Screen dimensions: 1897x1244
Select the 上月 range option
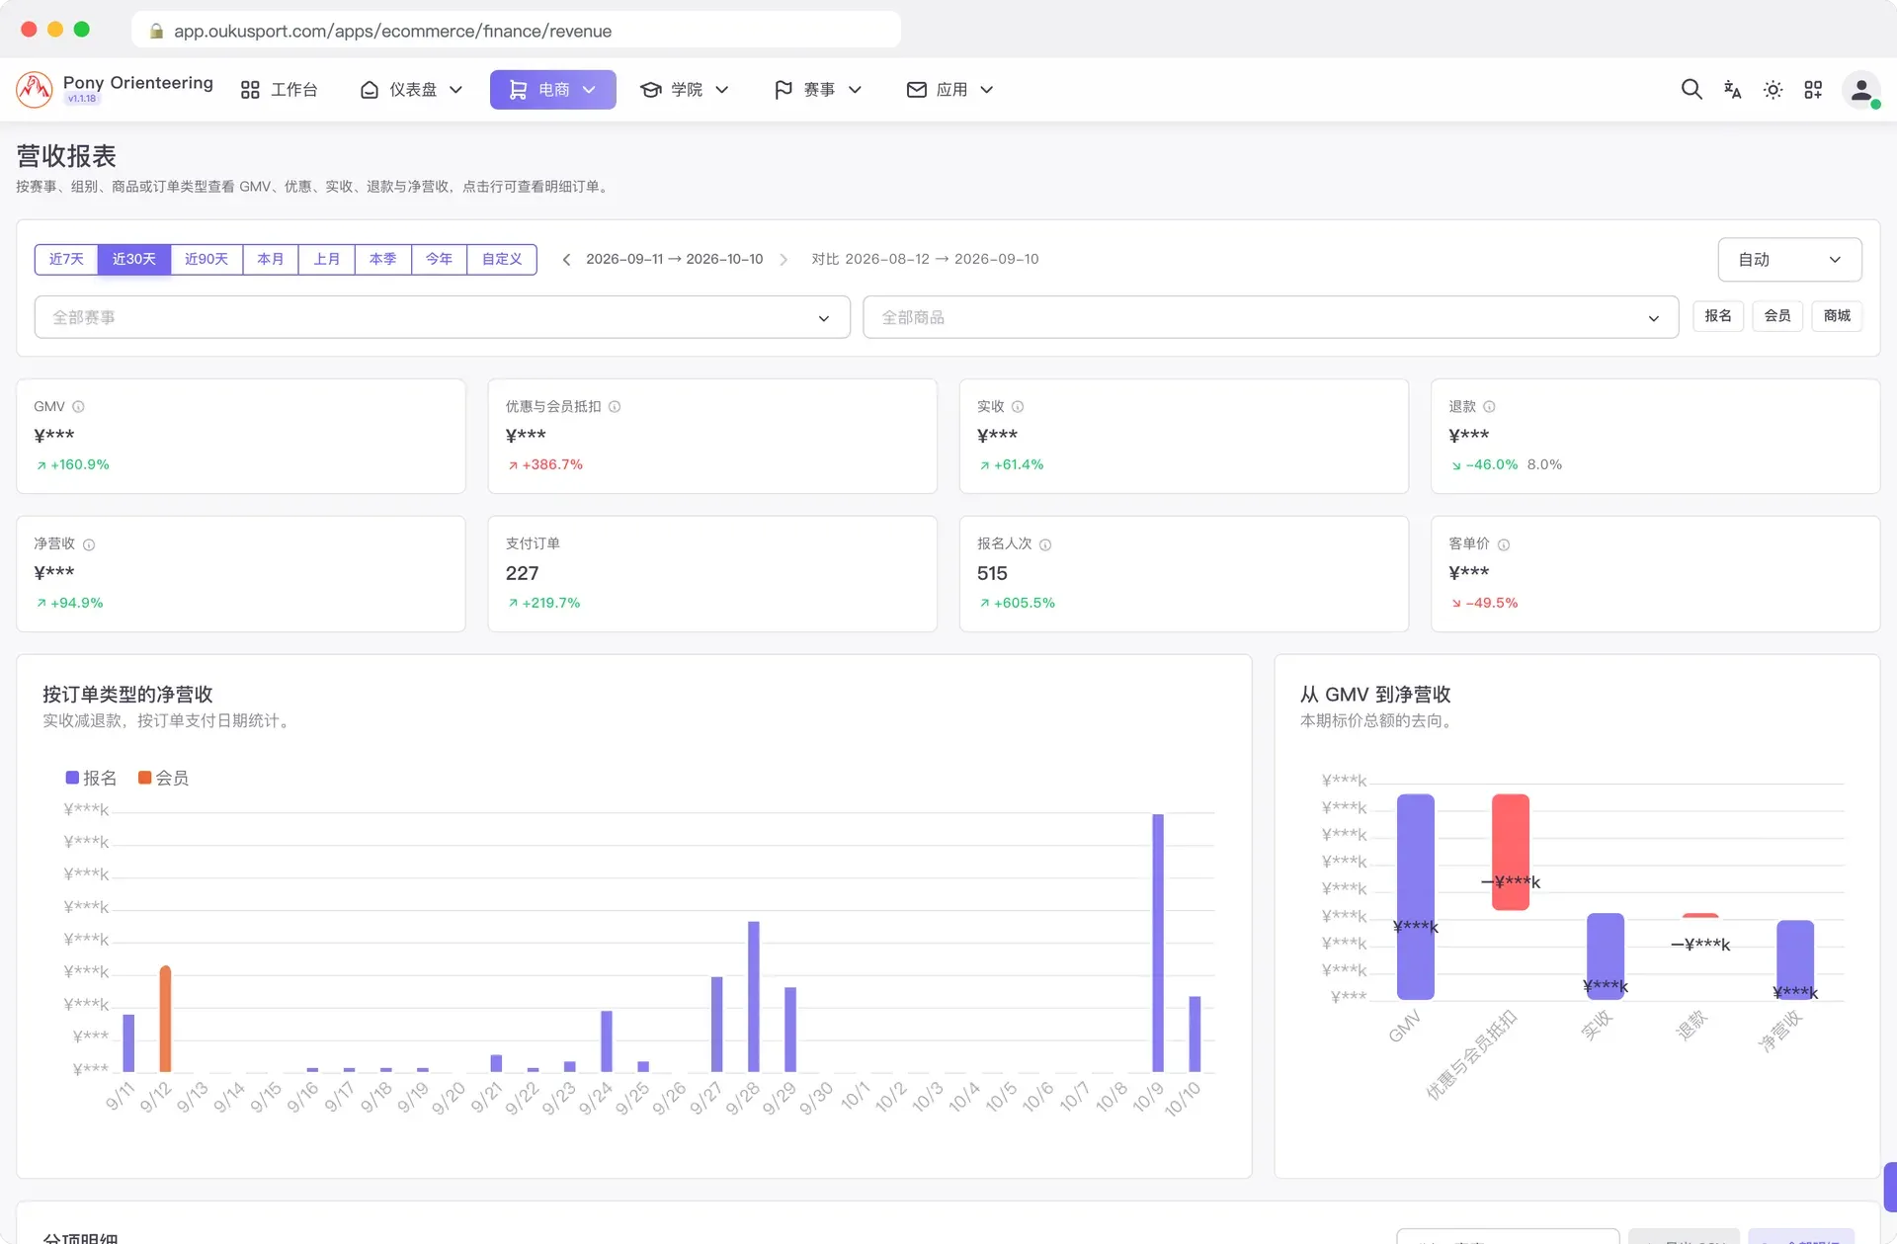click(327, 260)
